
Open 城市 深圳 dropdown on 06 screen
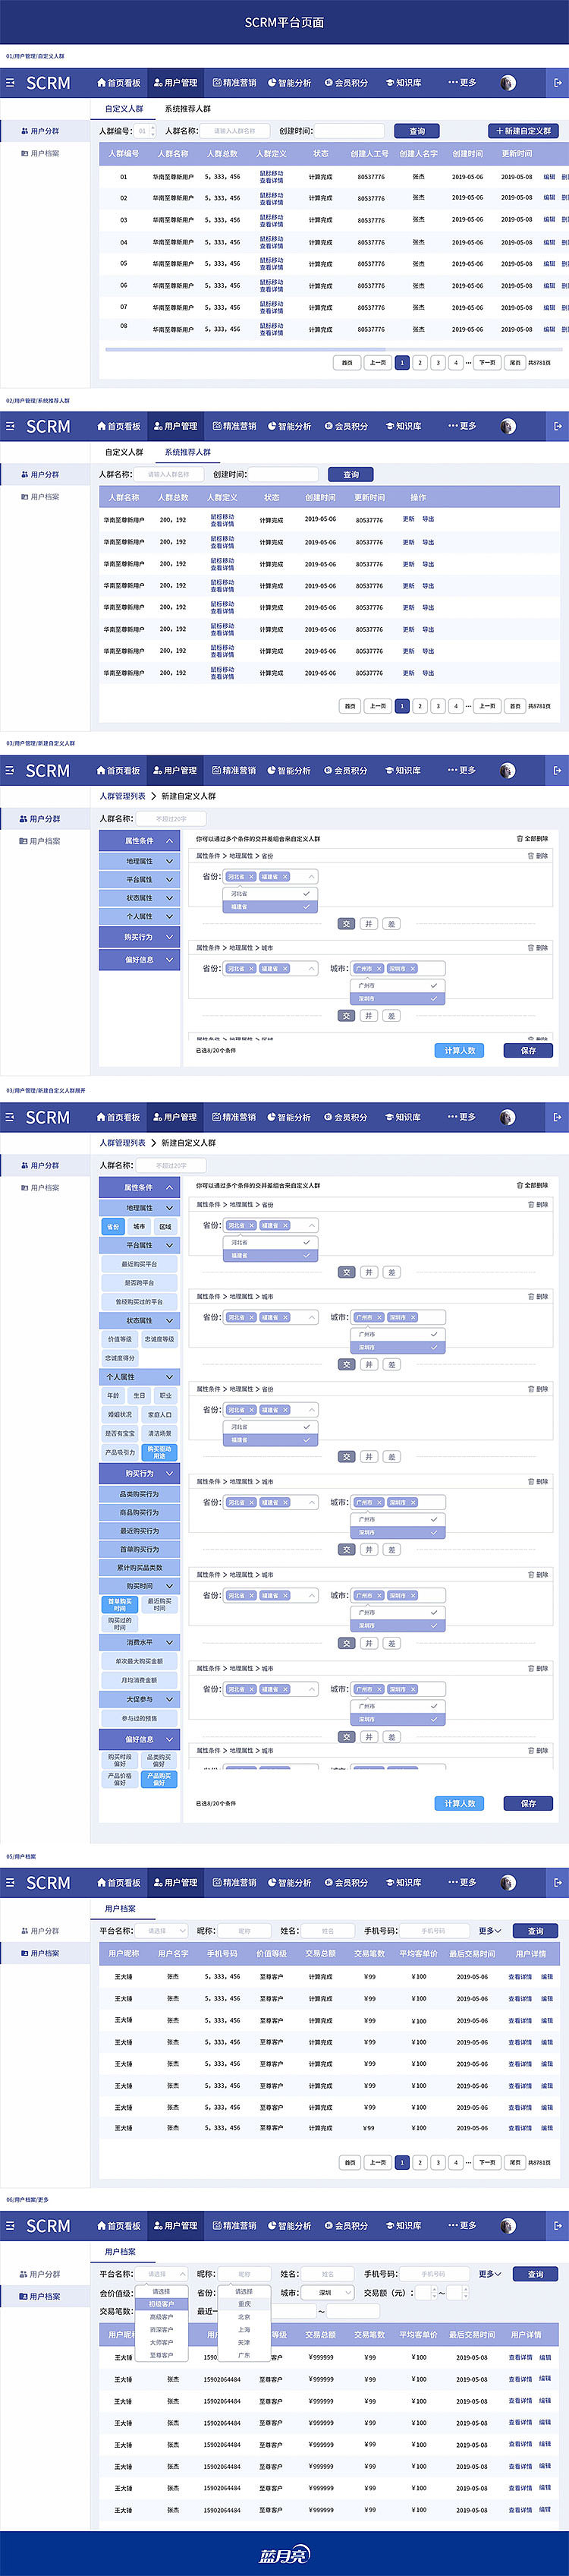click(x=327, y=2292)
